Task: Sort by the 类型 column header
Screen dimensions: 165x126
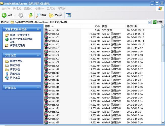Action: (x=113, y=26)
